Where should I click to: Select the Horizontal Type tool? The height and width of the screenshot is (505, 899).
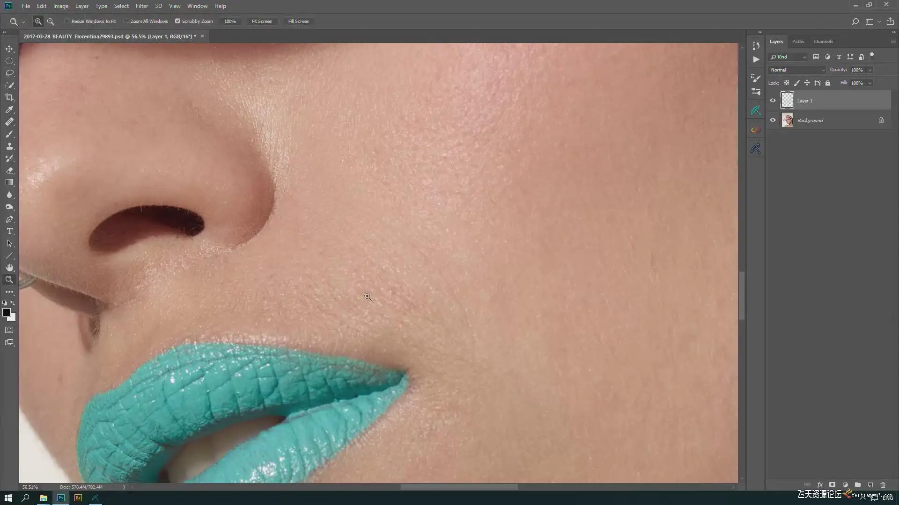9,231
